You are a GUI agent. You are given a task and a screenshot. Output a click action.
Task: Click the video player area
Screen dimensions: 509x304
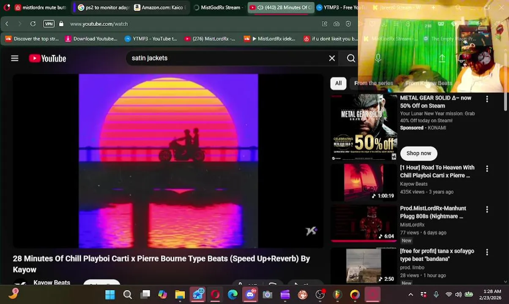168,161
